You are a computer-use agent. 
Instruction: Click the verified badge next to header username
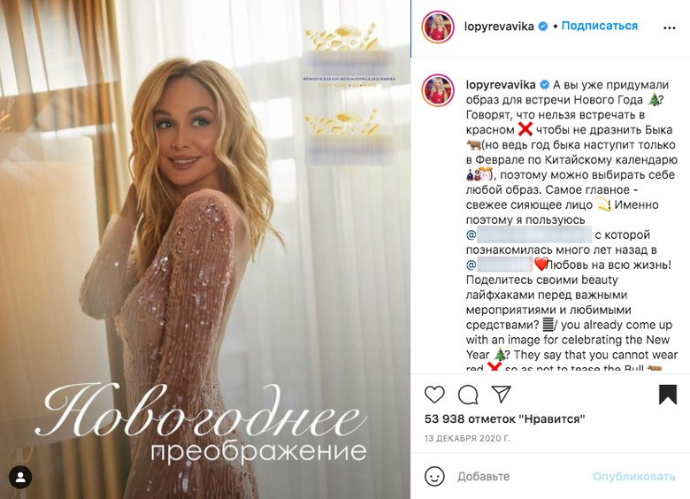click(x=543, y=27)
